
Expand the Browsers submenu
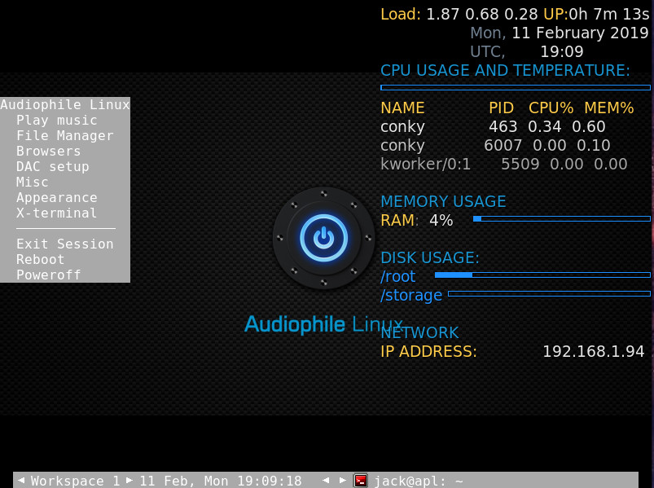pyautogui.click(x=48, y=152)
